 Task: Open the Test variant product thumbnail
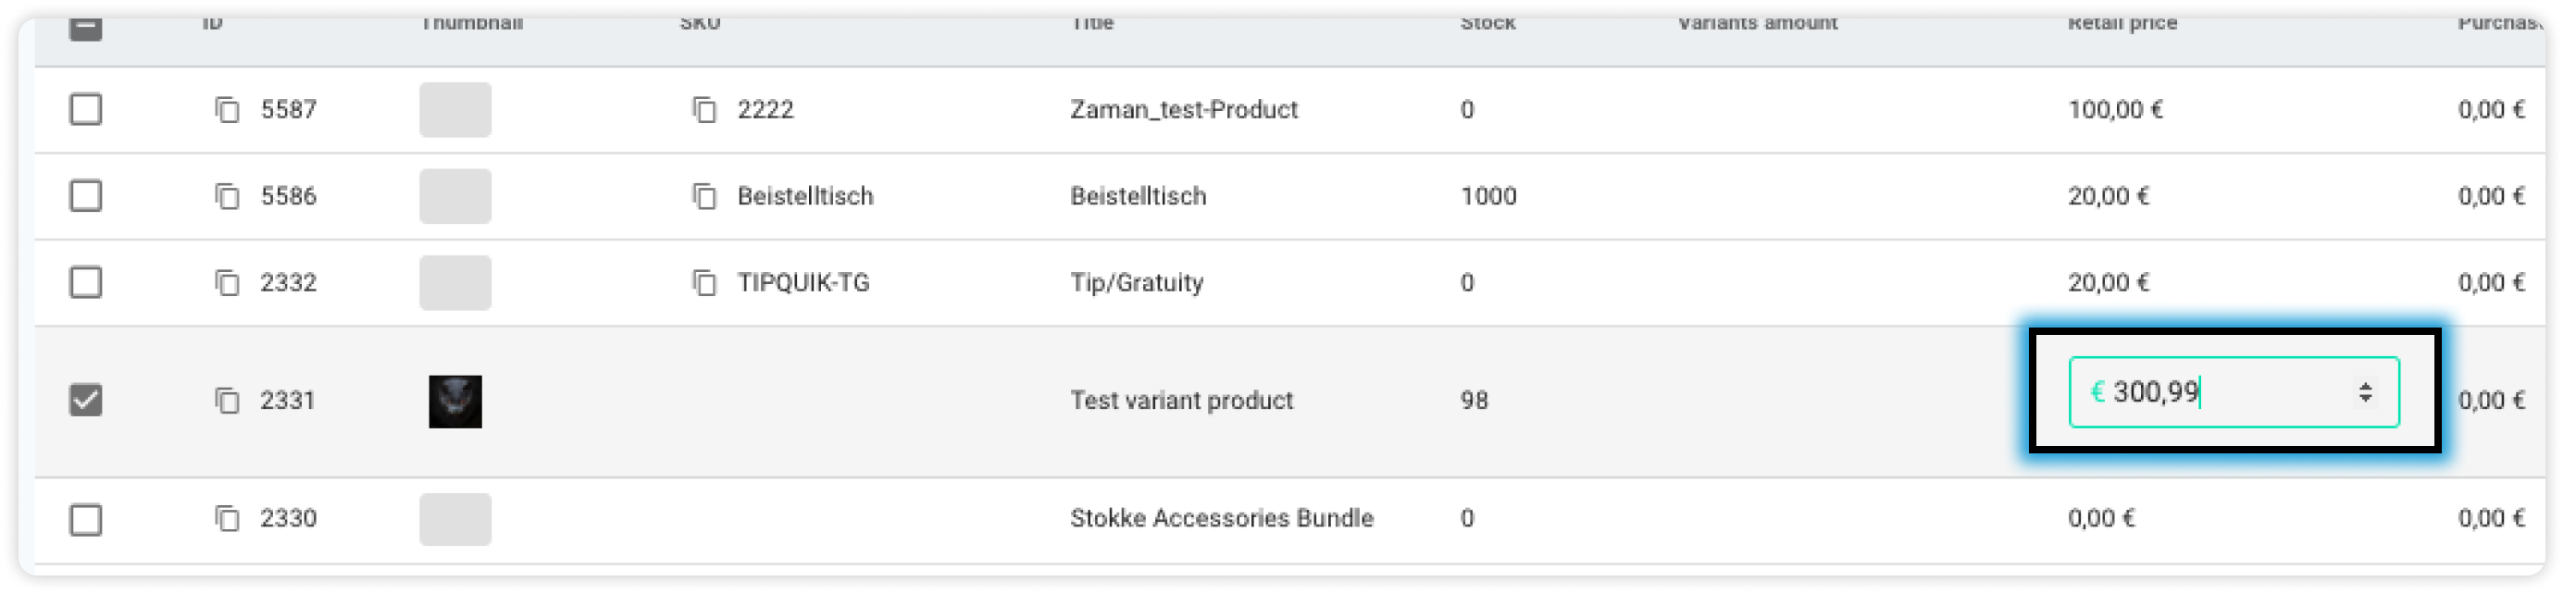454,401
